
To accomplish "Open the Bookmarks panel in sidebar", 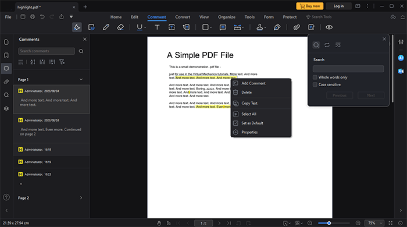I will tap(6, 55).
